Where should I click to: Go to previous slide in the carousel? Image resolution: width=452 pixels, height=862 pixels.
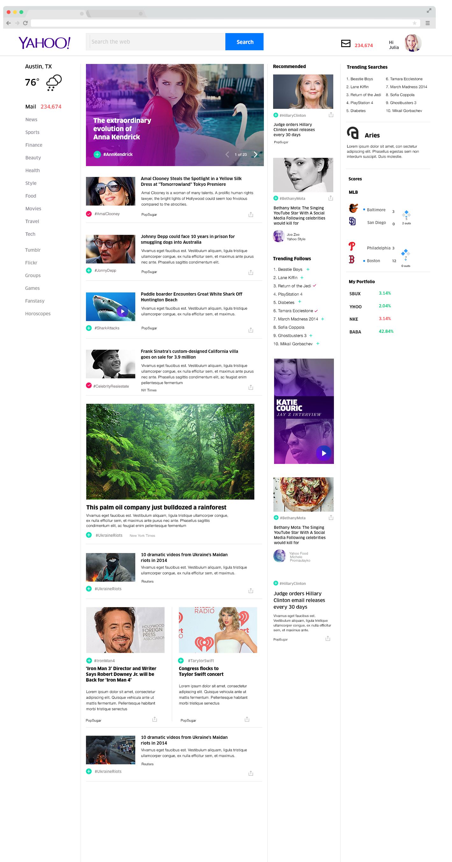(227, 154)
